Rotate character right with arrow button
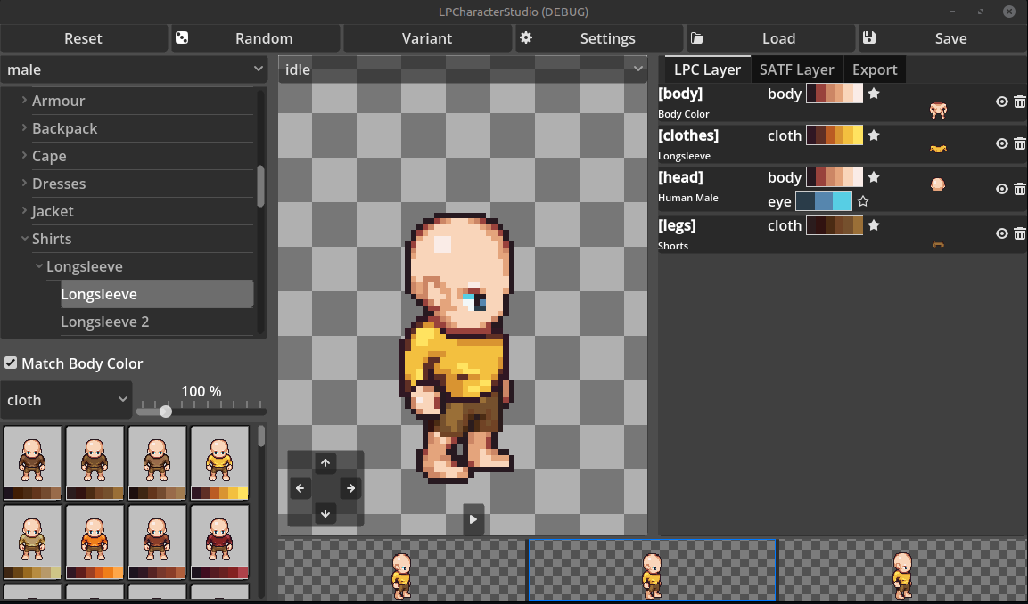This screenshot has width=1028, height=604. click(350, 488)
